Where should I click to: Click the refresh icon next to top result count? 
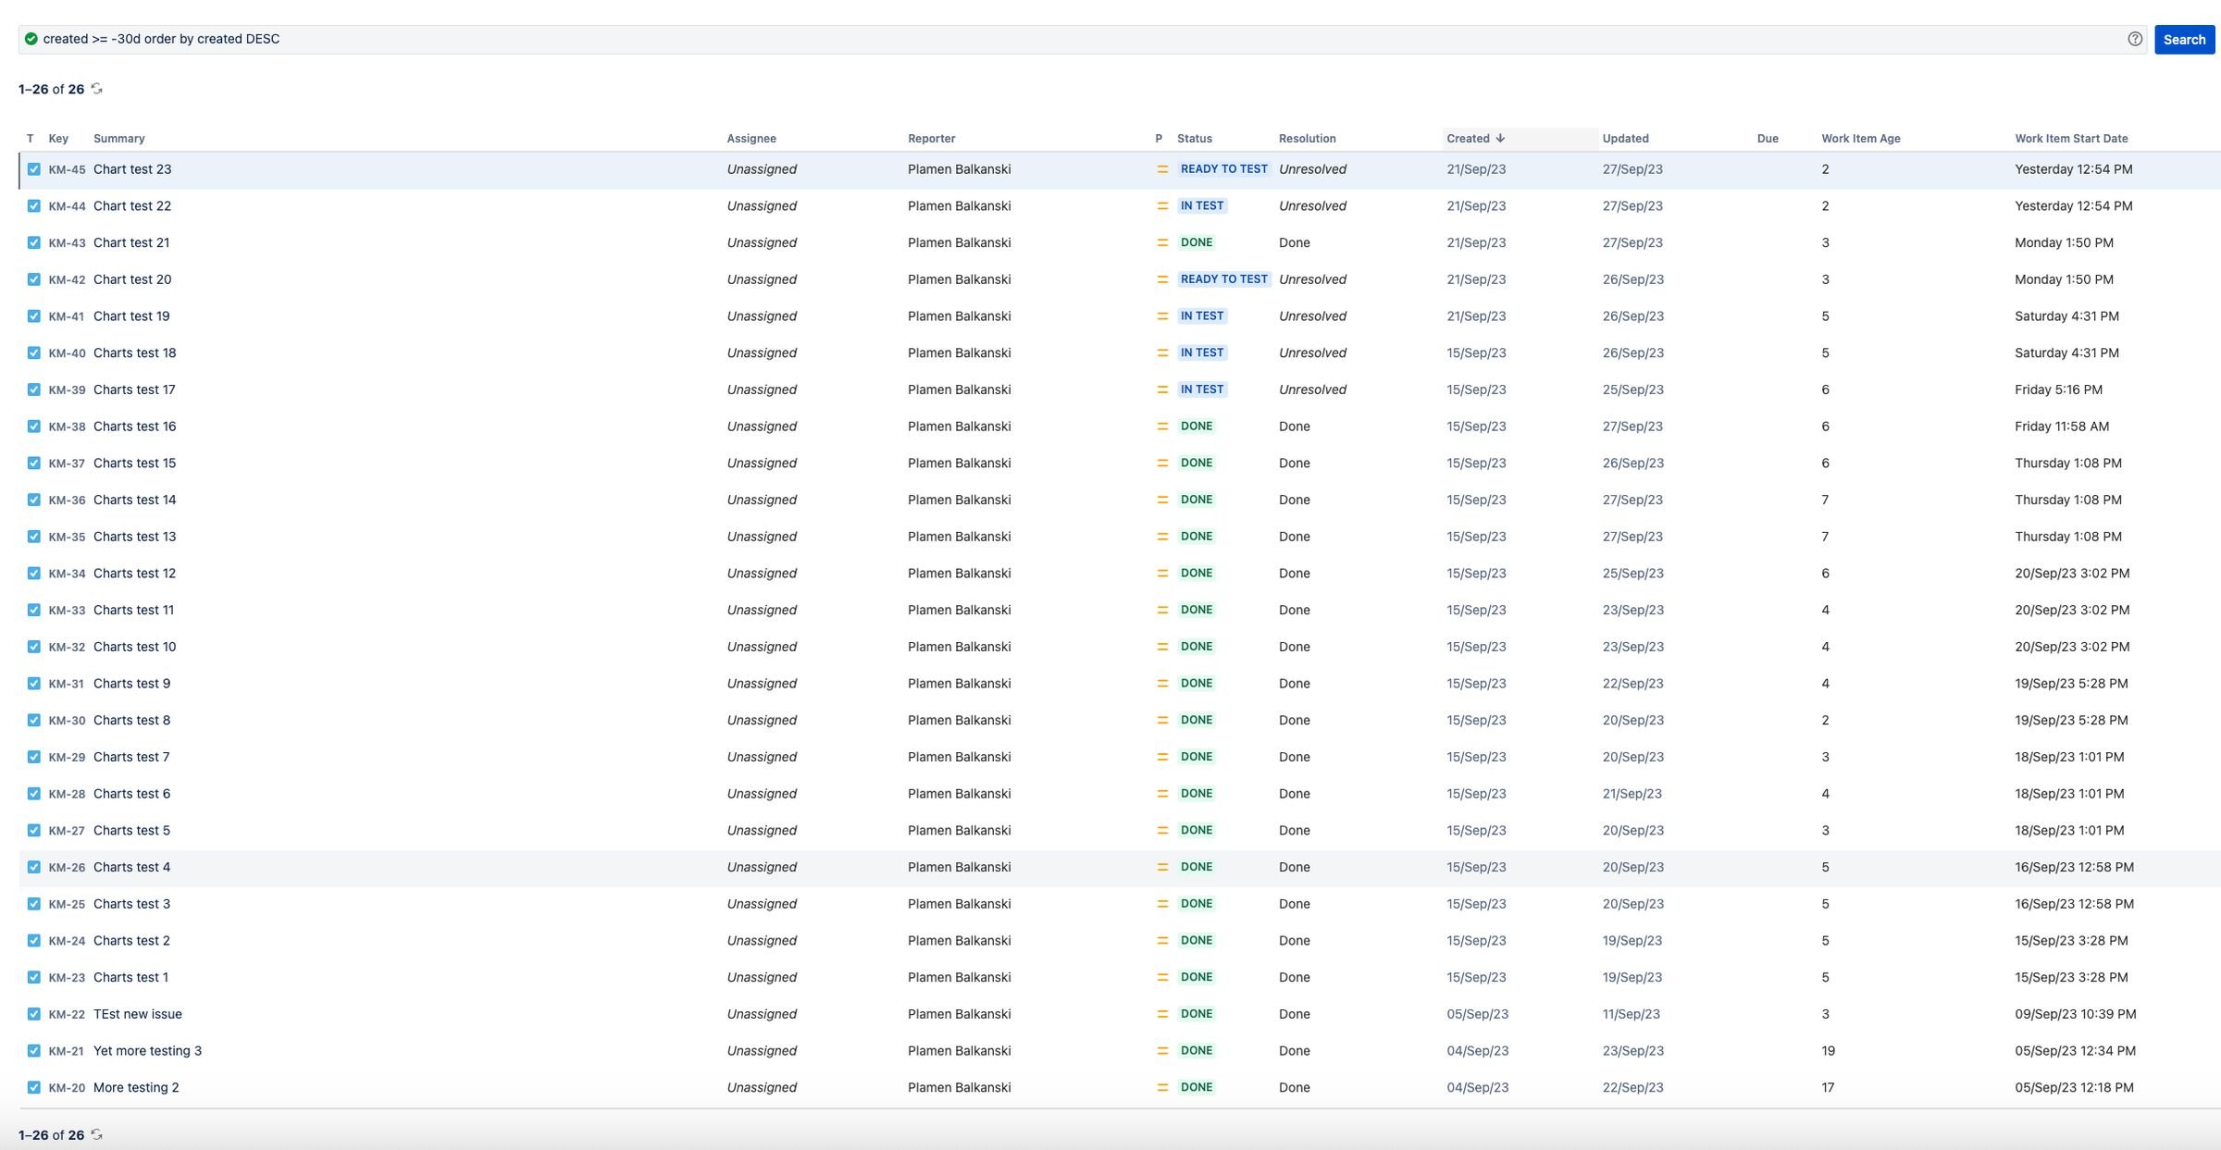pyautogui.click(x=97, y=89)
